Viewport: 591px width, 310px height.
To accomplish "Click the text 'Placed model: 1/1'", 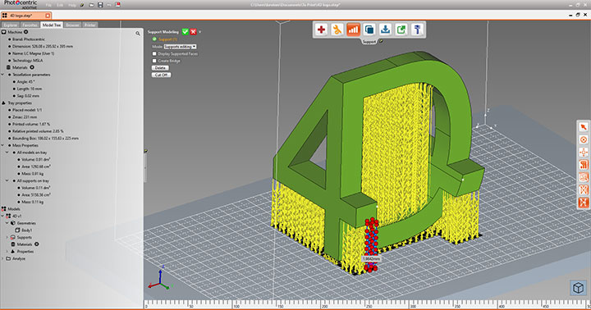I will (x=27, y=110).
